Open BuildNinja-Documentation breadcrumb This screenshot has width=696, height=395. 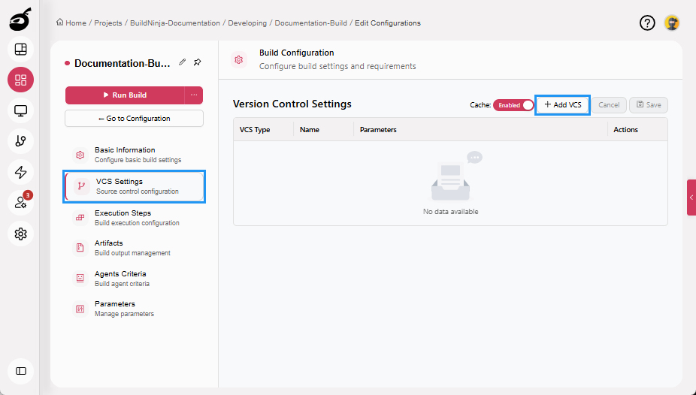point(175,23)
